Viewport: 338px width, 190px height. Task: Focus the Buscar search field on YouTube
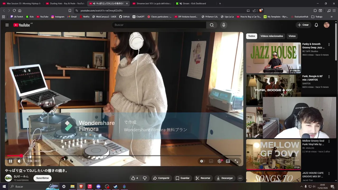point(159,25)
